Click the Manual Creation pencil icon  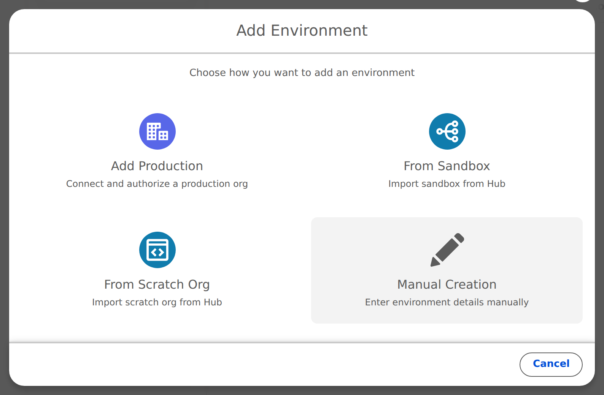point(447,250)
